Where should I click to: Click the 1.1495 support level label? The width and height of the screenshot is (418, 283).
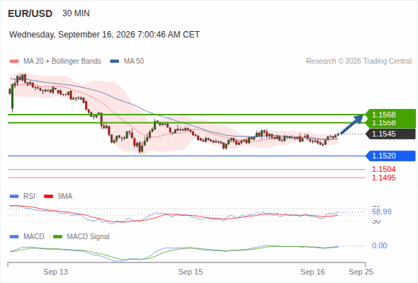(x=383, y=178)
